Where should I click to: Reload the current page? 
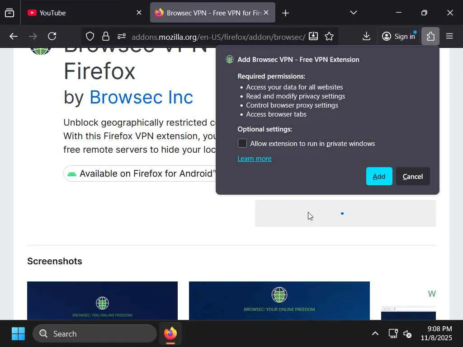coord(52,36)
